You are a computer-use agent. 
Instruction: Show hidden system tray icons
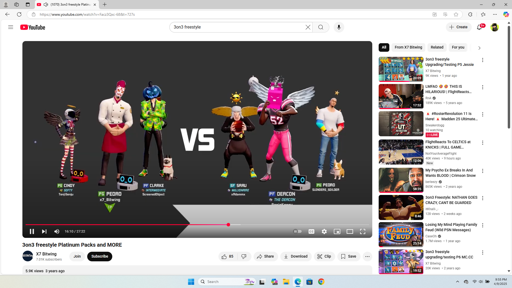457,282
